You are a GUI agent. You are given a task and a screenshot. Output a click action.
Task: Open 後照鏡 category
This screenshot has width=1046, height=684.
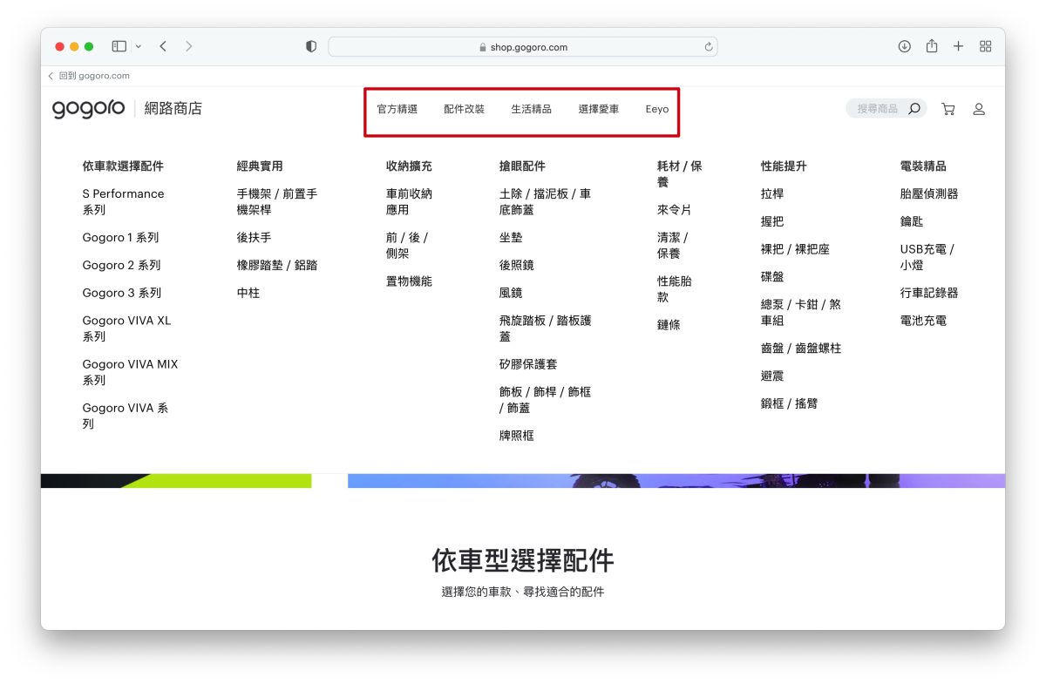click(x=517, y=265)
